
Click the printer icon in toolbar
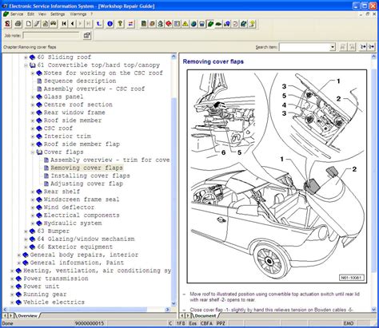tap(18, 24)
